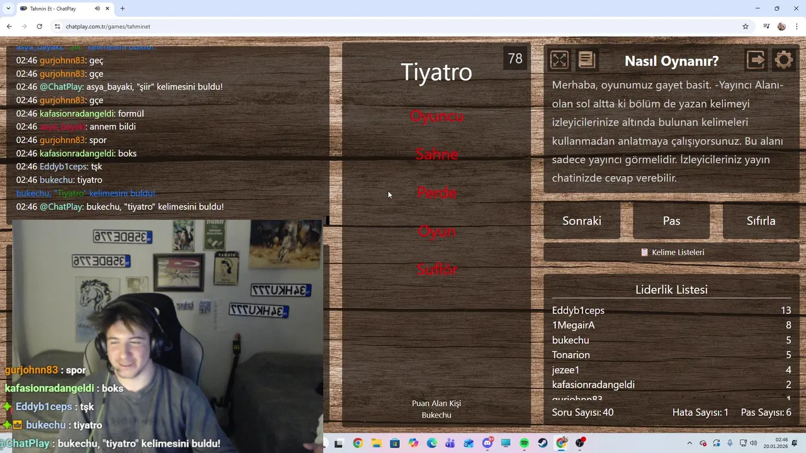
Task: Open Spotify from taskbar
Action: [x=525, y=444]
